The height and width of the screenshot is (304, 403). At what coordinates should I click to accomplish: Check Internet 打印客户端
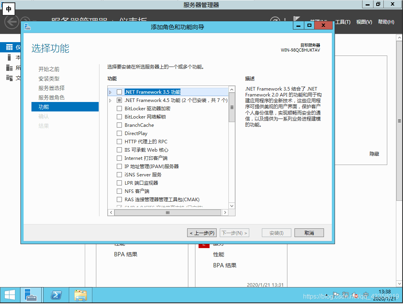click(119, 158)
